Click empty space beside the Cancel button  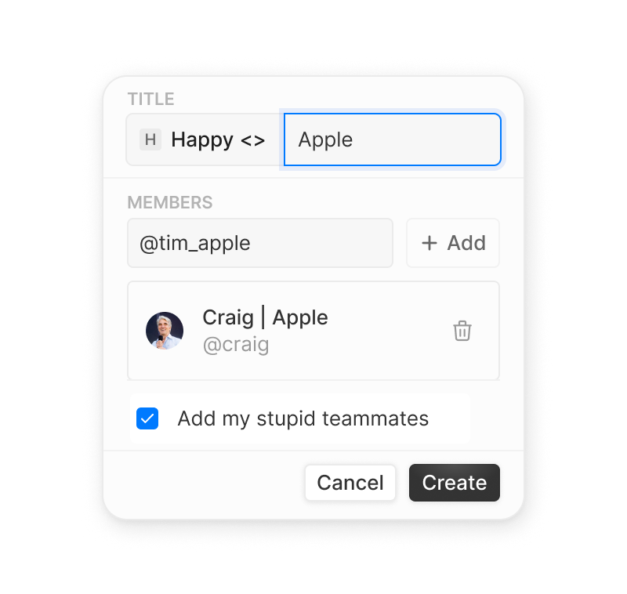[204, 483]
